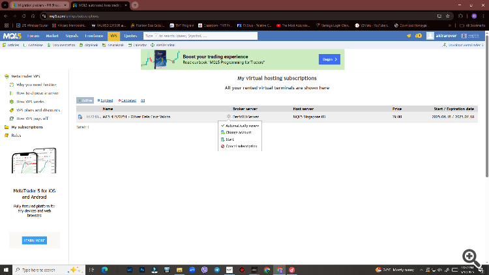This screenshot has height=275, width=489.
Task: Click the MQL5 logo
Action: click(x=12, y=36)
